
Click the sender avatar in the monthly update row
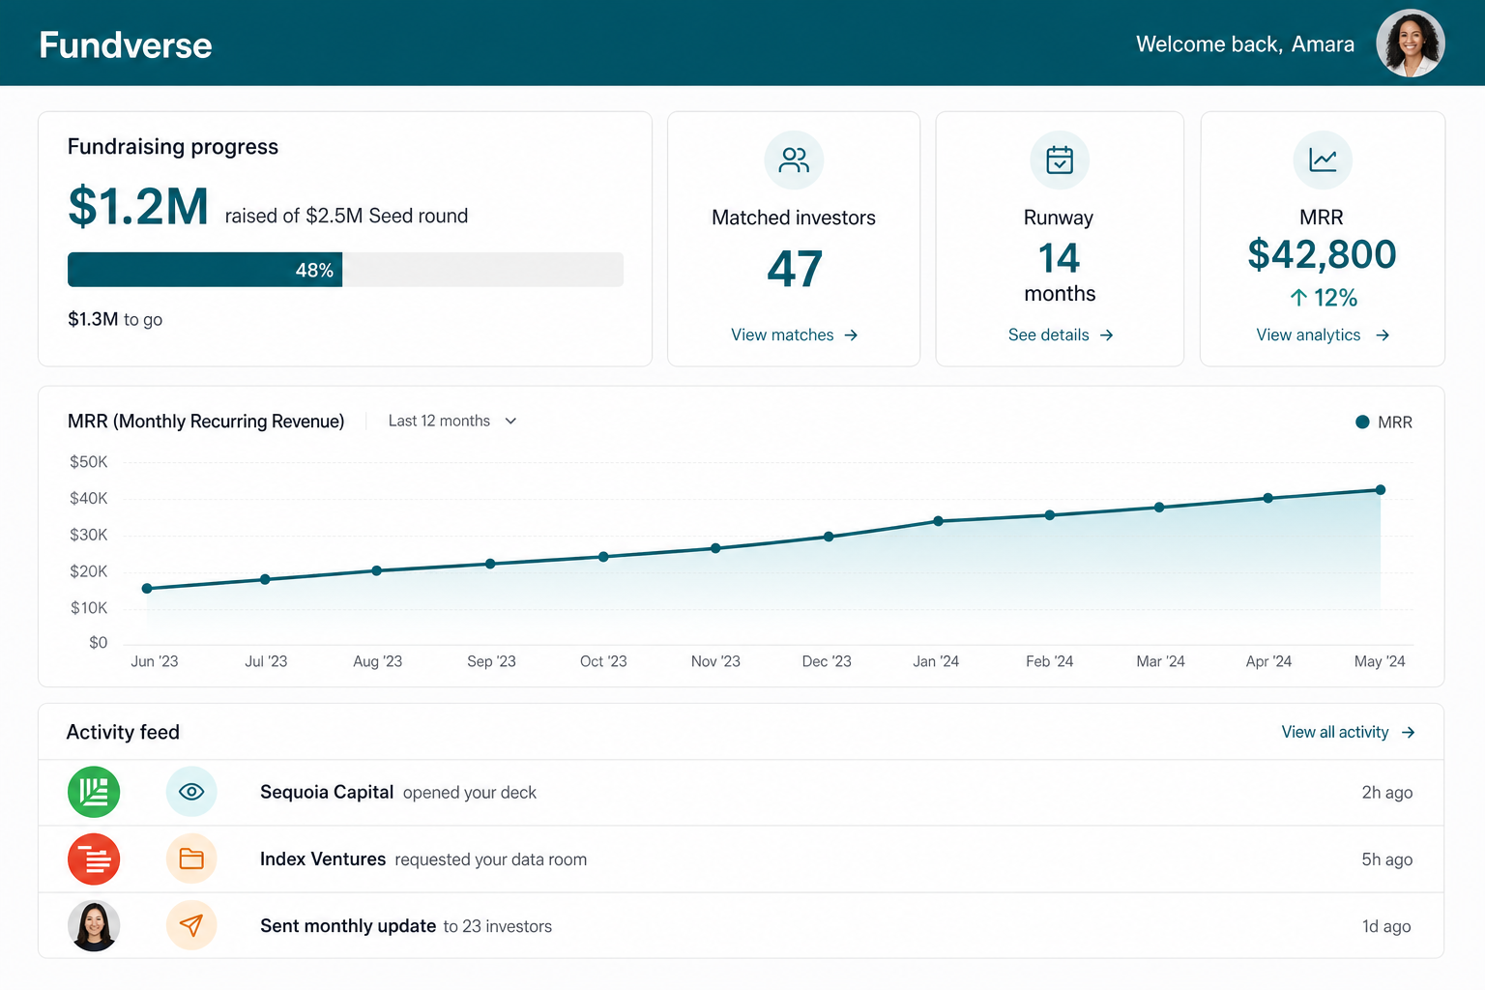point(94,925)
